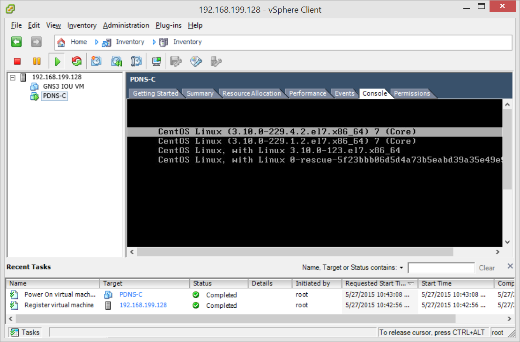This screenshot has height=342, width=520.
Task: Click the Tasks status bar icon
Action: tap(14, 332)
